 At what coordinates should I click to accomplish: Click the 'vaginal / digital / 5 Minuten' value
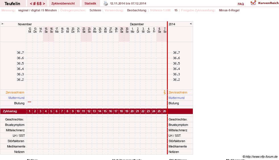[37, 10]
